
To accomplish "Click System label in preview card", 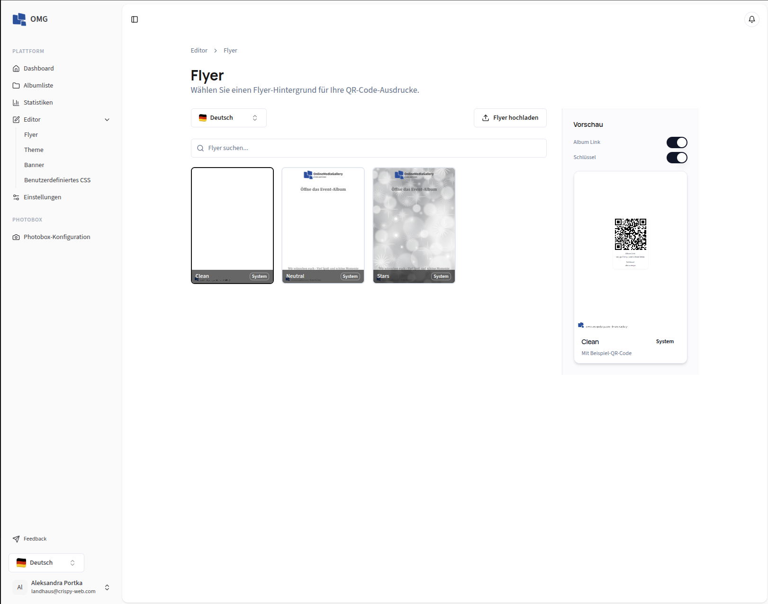I will click(x=665, y=342).
